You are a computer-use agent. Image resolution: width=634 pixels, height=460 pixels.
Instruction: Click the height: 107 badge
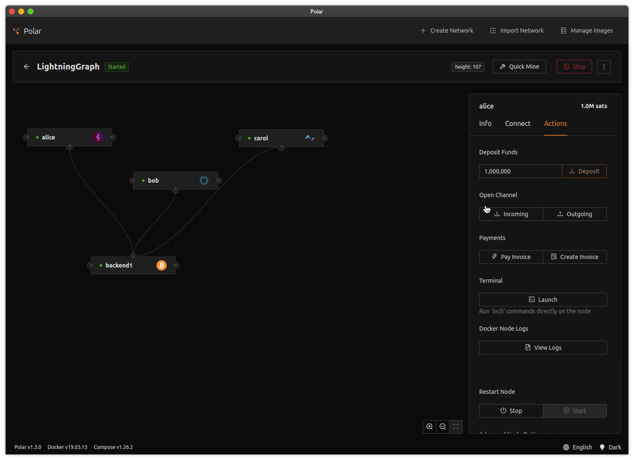468,67
